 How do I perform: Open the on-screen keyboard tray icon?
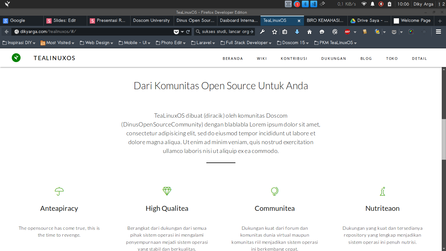(288, 4)
